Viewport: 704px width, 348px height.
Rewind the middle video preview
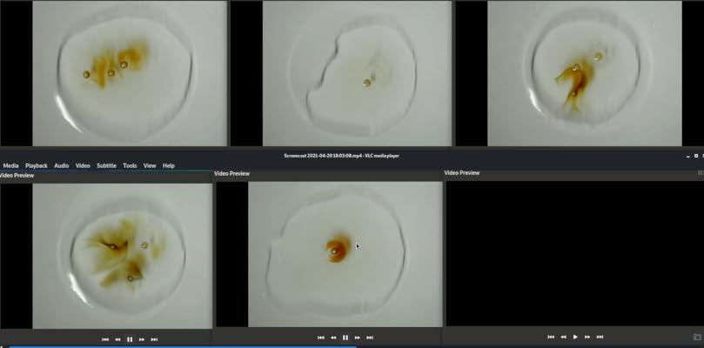click(333, 338)
